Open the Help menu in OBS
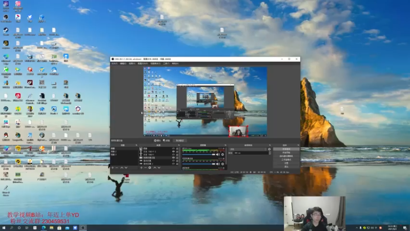Image resolution: width=410 pixels, height=231 pixels. [175, 63]
